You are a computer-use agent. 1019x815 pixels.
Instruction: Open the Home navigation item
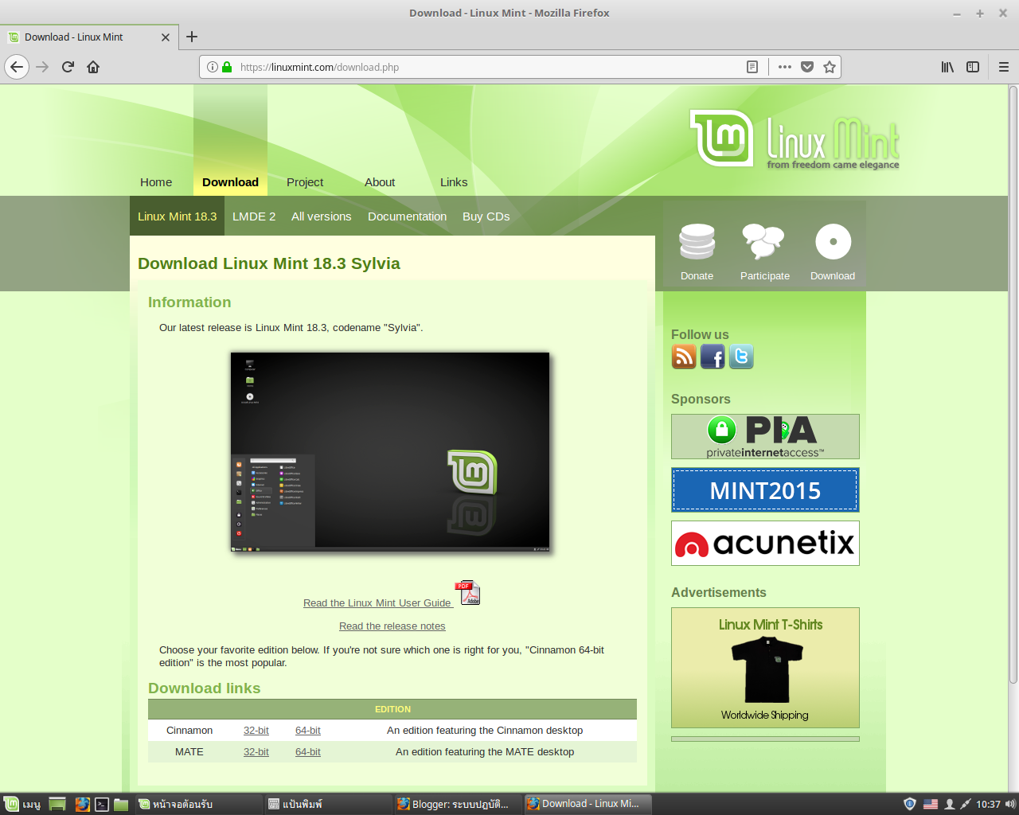tap(156, 182)
